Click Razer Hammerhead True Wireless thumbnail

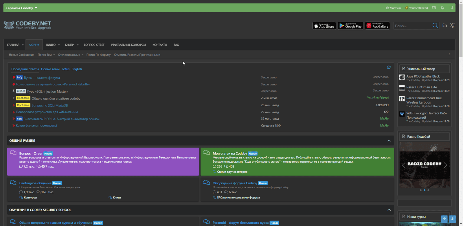tap(402, 99)
